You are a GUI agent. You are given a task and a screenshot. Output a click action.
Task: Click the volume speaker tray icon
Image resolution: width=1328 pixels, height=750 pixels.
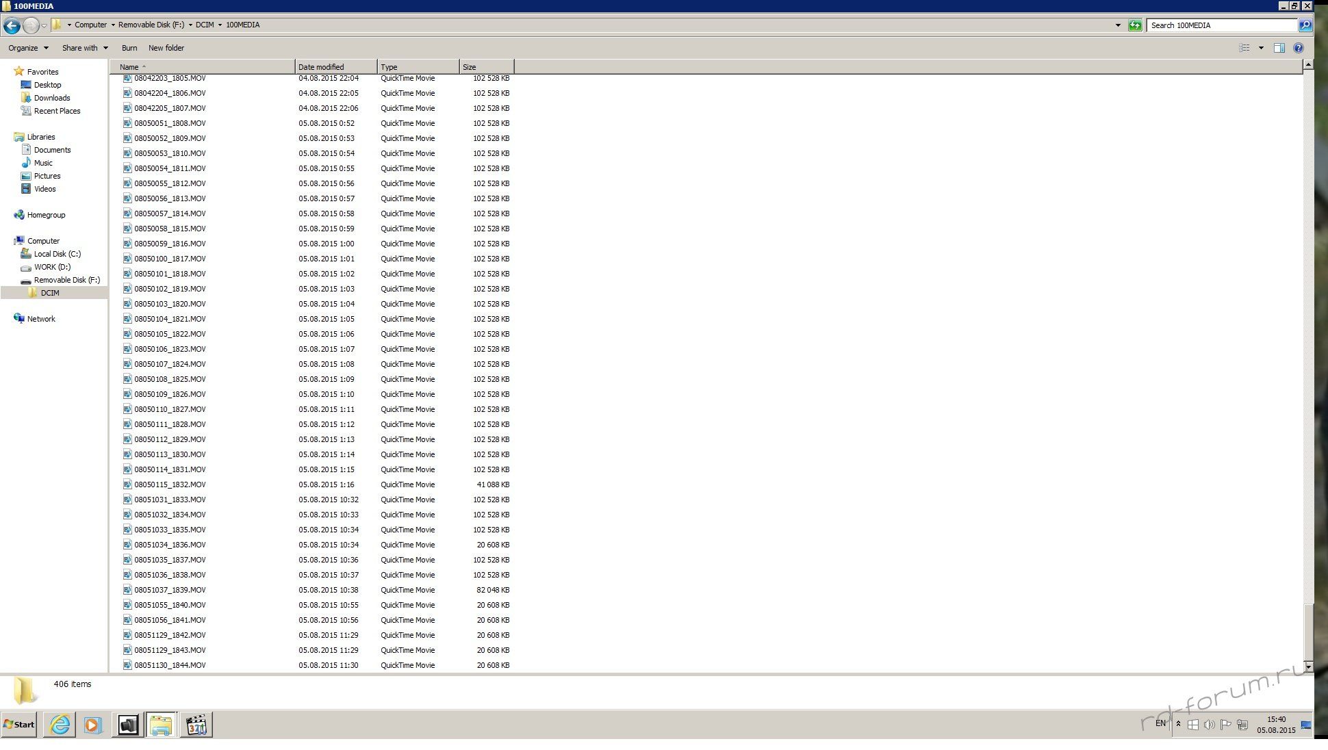pyautogui.click(x=1210, y=725)
